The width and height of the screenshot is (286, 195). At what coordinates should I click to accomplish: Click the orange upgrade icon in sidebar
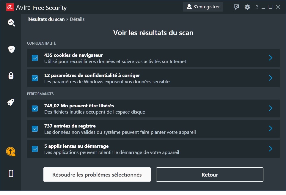pos(11,152)
